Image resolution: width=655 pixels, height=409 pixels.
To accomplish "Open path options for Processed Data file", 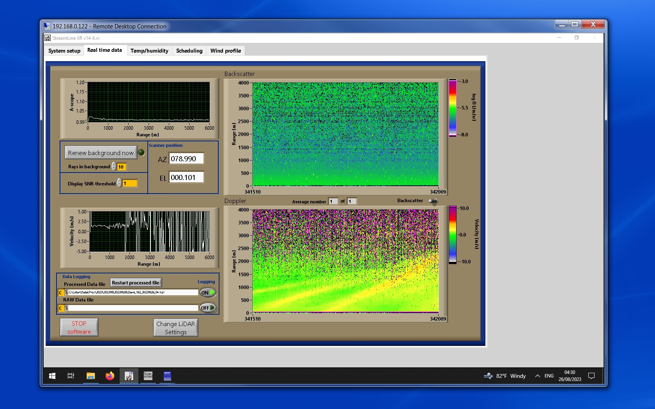I will pyautogui.click(x=61, y=293).
